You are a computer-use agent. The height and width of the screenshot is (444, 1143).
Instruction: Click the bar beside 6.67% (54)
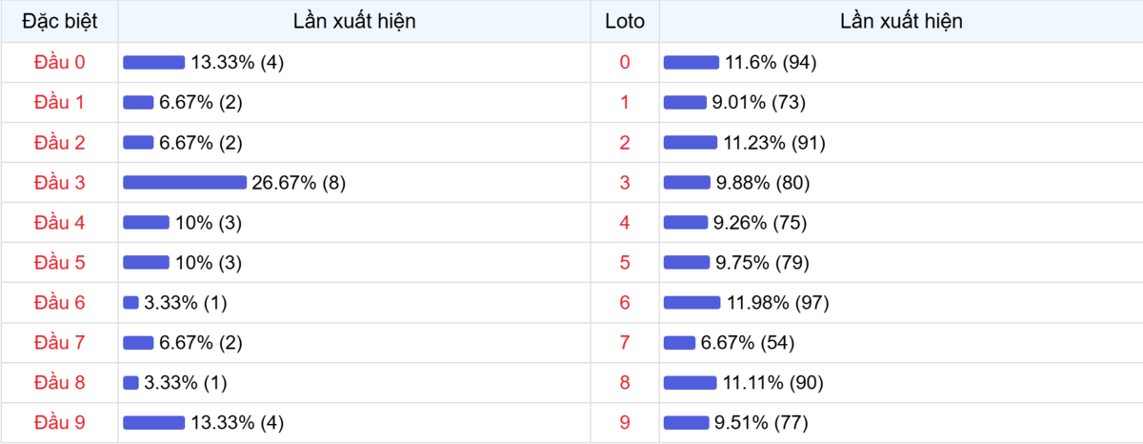(x=679, y=343)
